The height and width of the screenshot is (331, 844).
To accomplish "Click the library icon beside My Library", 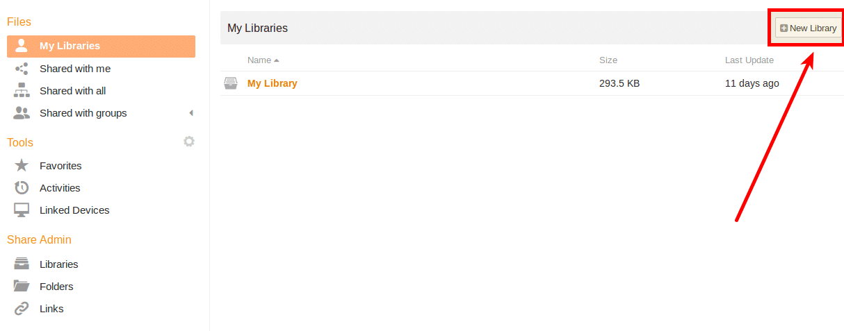I will [x=230, y=83].
